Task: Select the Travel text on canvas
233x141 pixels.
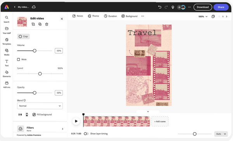Action: coord(142,33)
